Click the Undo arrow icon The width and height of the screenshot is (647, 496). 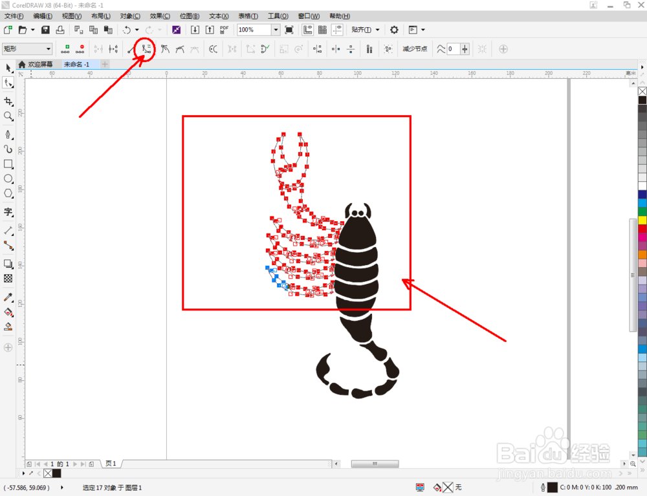(127, 30)
